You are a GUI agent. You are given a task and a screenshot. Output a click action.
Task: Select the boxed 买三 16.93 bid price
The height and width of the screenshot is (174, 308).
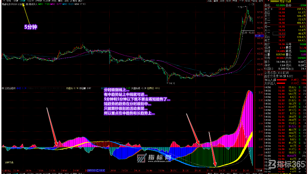click(279, 34)
